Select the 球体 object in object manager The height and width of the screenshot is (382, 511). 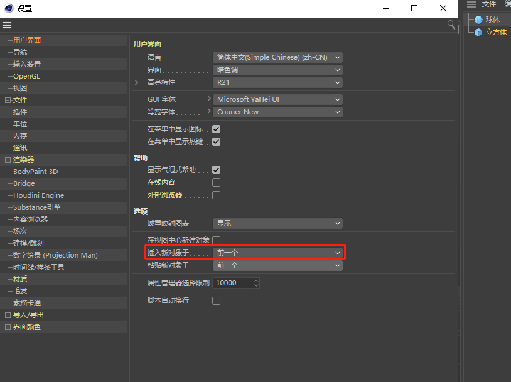coord(492,20)
